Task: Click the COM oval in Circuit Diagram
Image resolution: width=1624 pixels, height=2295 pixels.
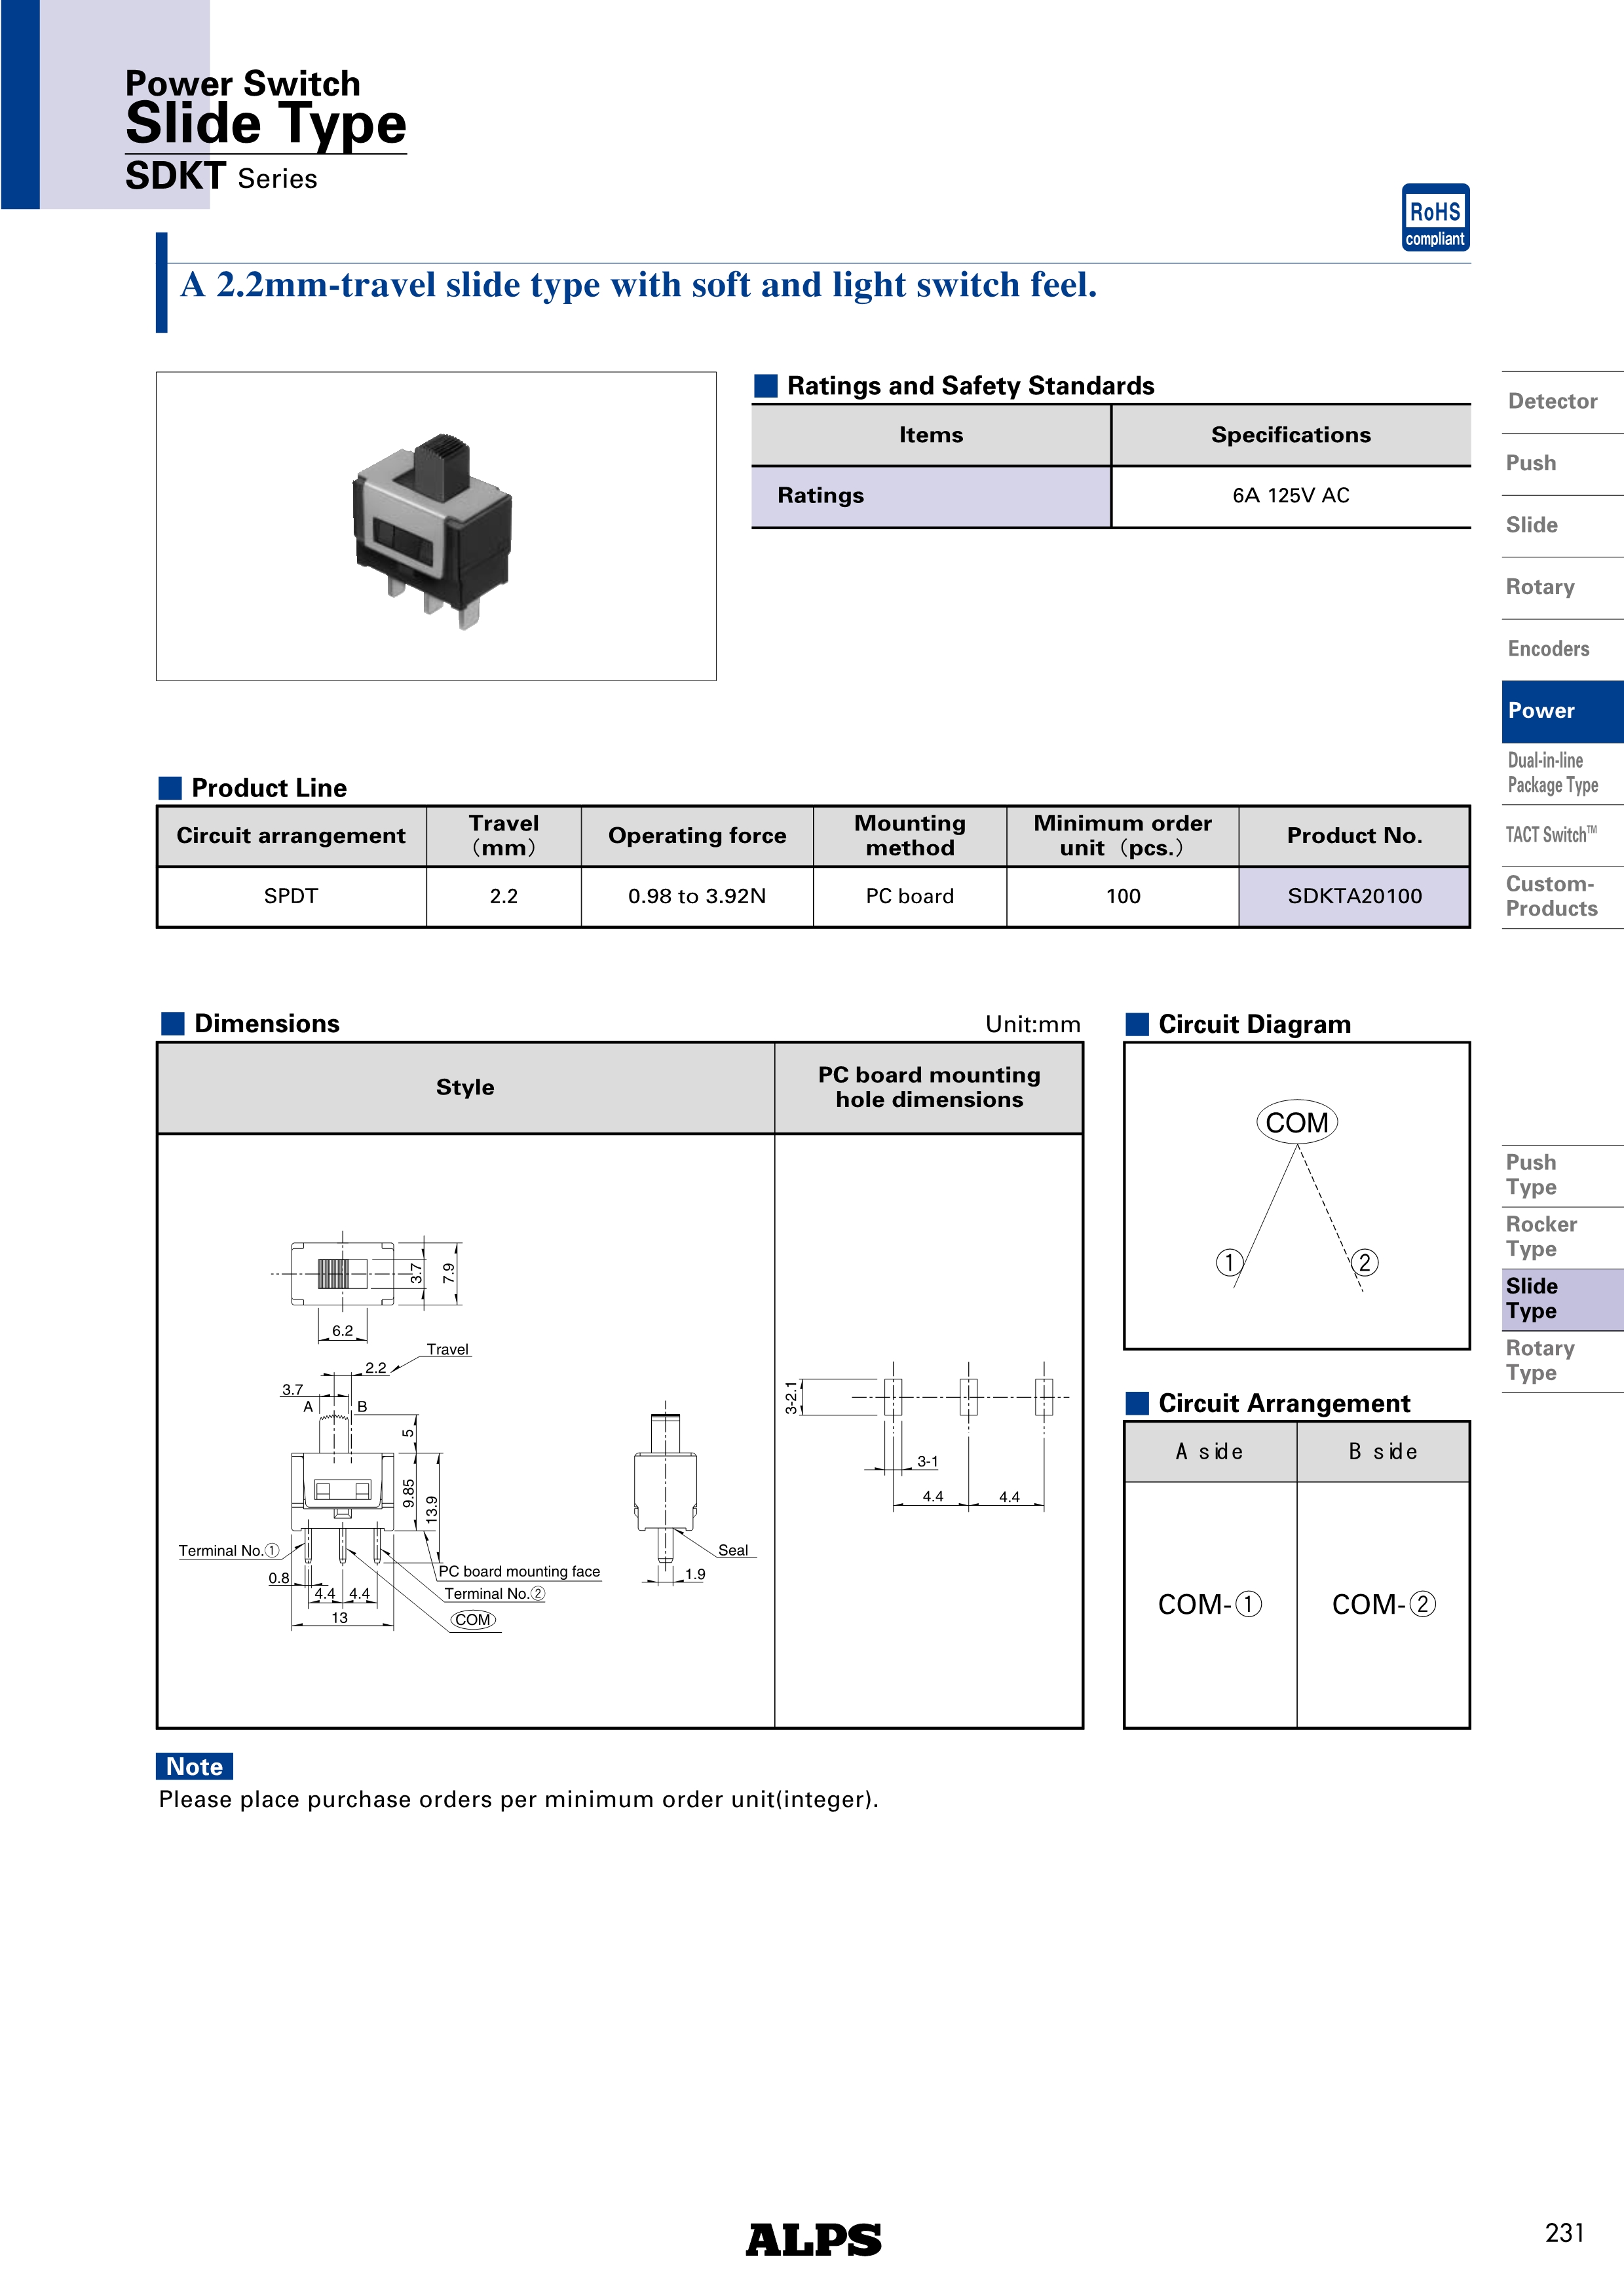Action: pyautogui.click(x=1296, y=1123)
